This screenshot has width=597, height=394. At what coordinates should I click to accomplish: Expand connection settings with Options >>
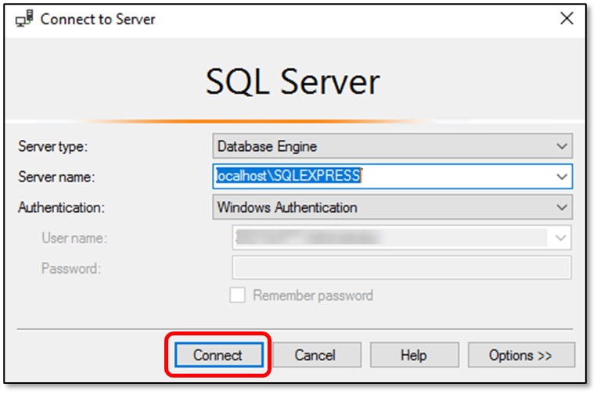(521, 355)
